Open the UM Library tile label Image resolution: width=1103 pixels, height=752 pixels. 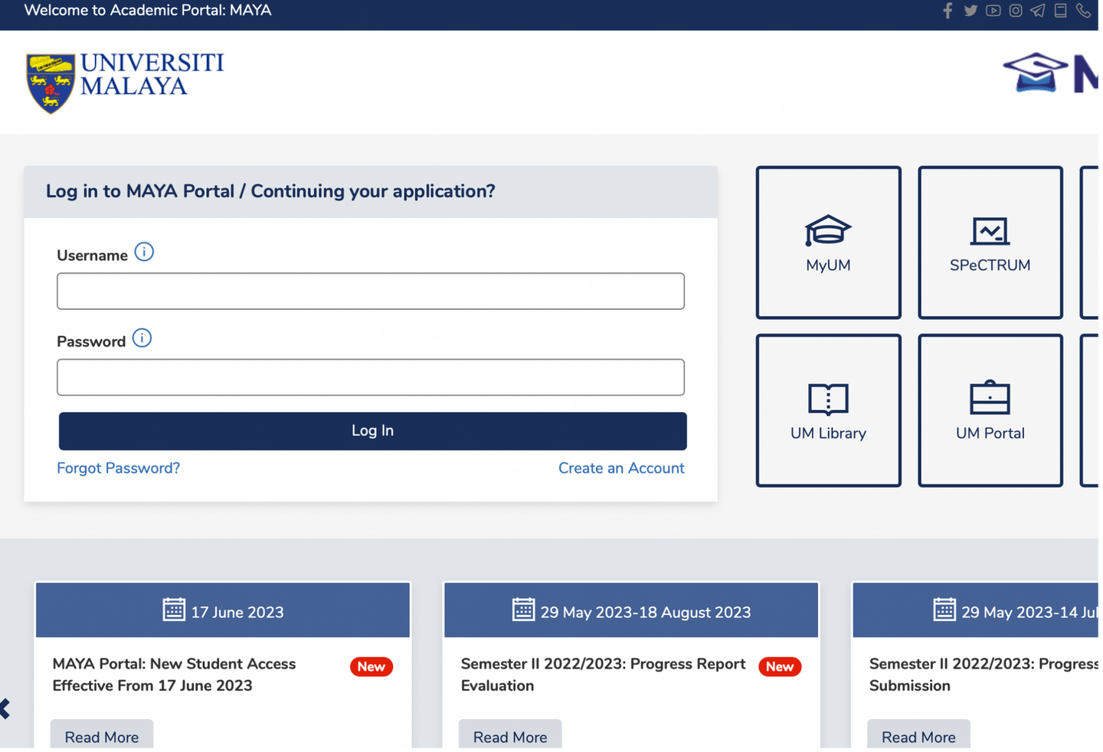coord(828,434)
